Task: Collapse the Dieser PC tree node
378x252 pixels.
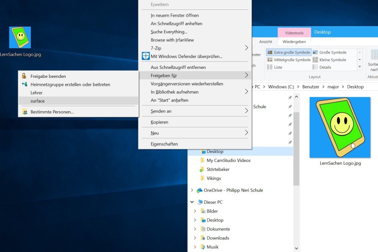Action: pos(192,202)
